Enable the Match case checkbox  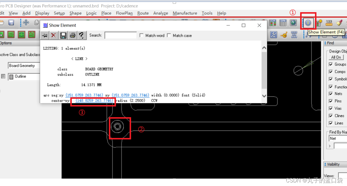point(169,35)
